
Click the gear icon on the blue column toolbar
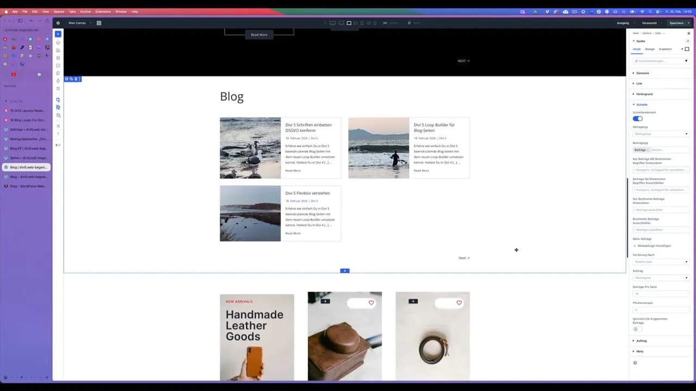67,79
